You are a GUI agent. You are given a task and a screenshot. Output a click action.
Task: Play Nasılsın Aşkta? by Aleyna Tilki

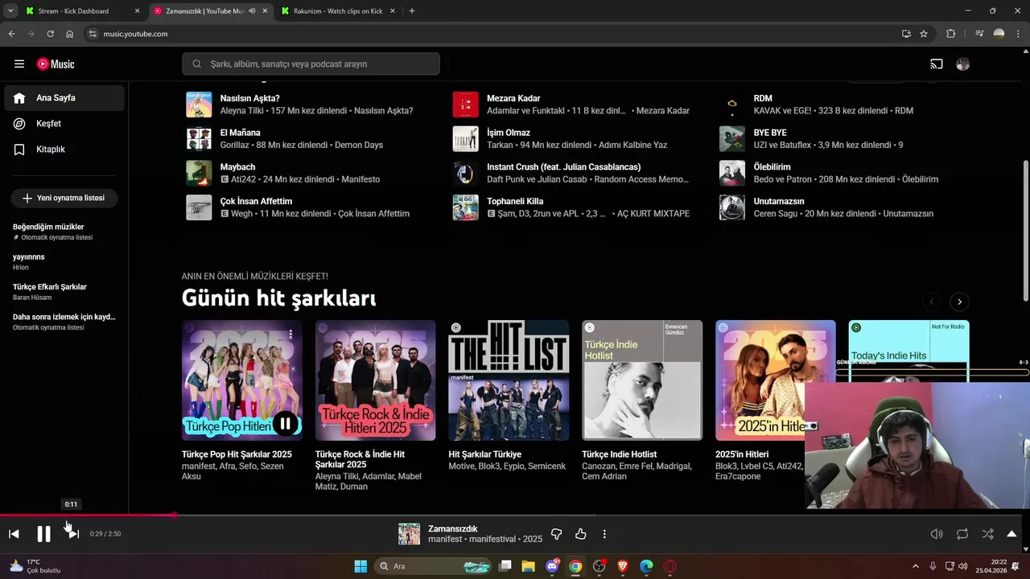click(199, 105)
